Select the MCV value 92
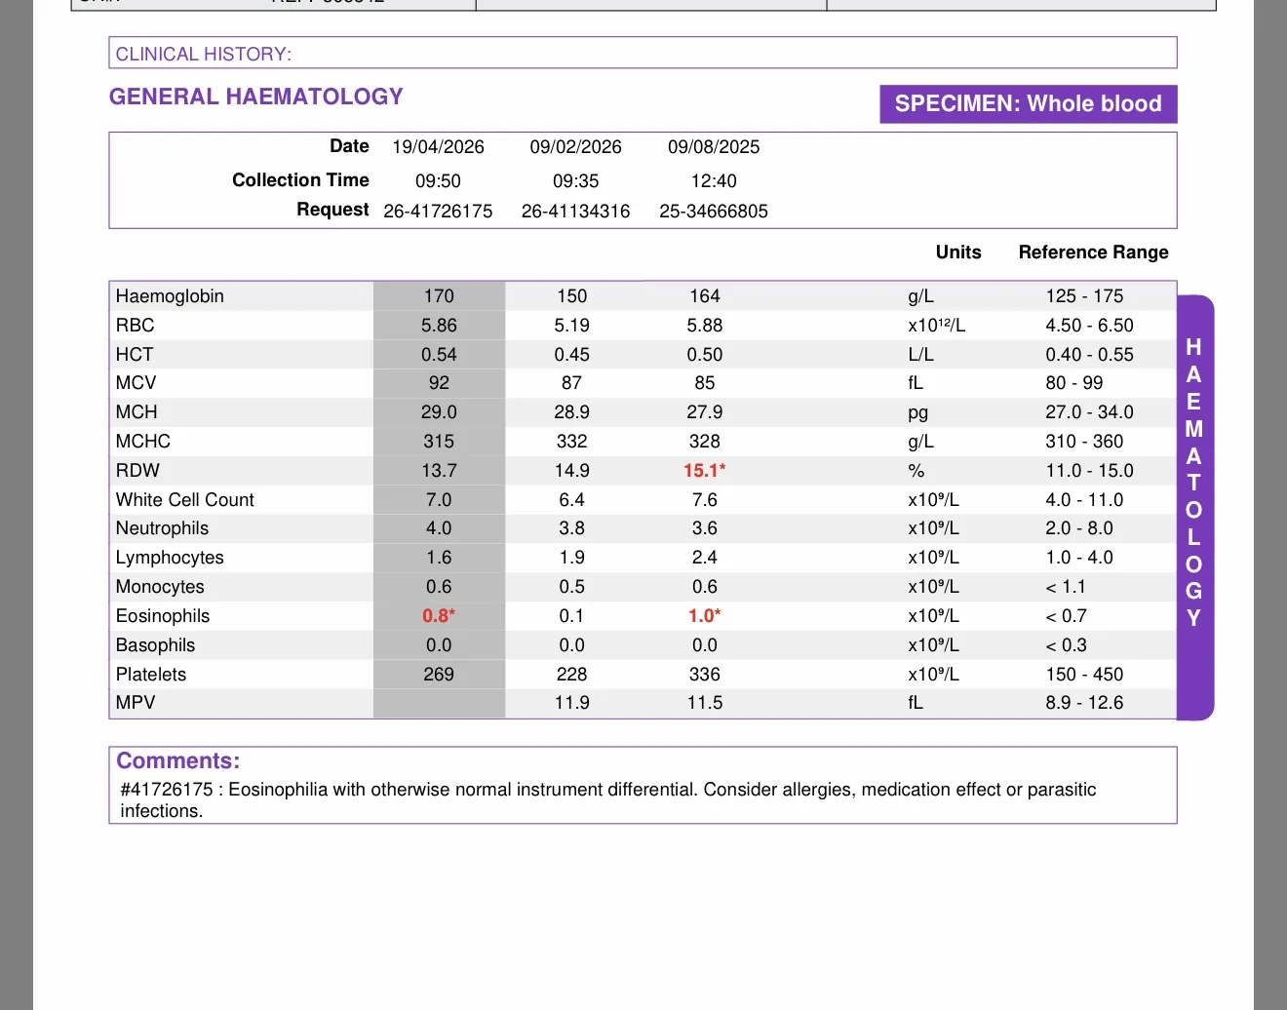This screenshot has height=1010, width=1287. pyautogui.click(x=439, y=383)
